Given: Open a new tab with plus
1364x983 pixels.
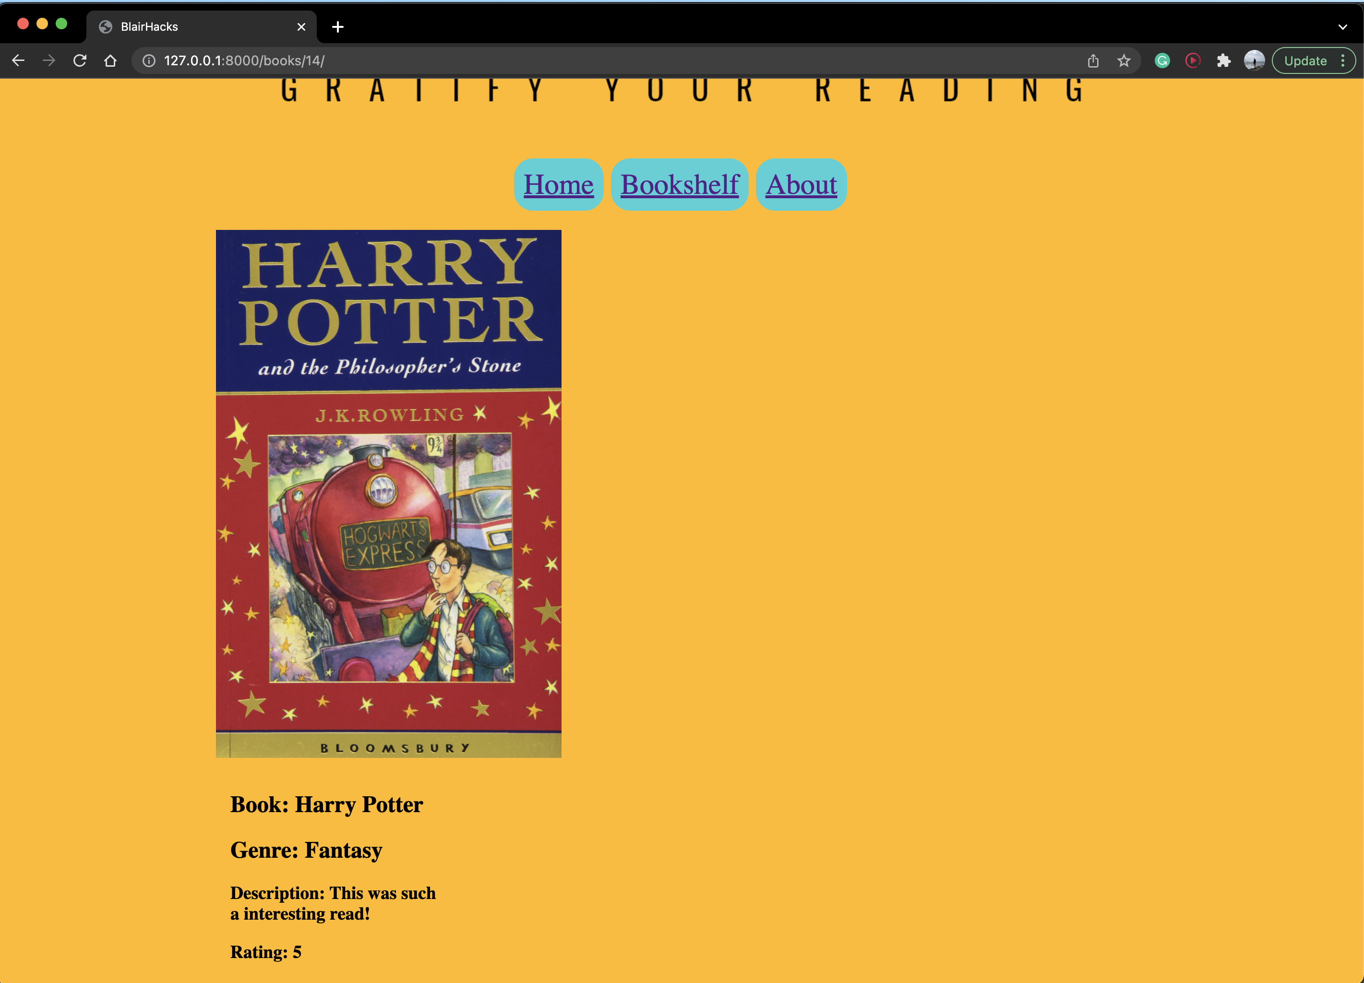Looking at the screenshot, I should (337, 27).
